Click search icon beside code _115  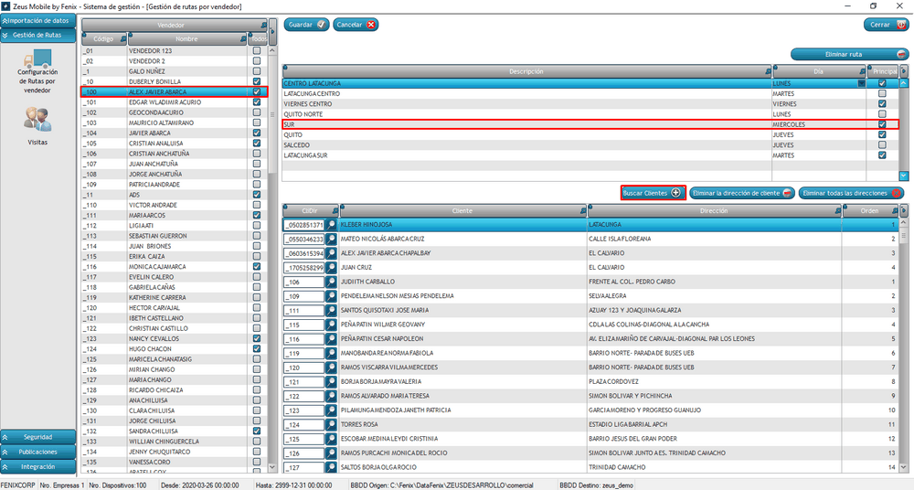(x=331, y=325)
